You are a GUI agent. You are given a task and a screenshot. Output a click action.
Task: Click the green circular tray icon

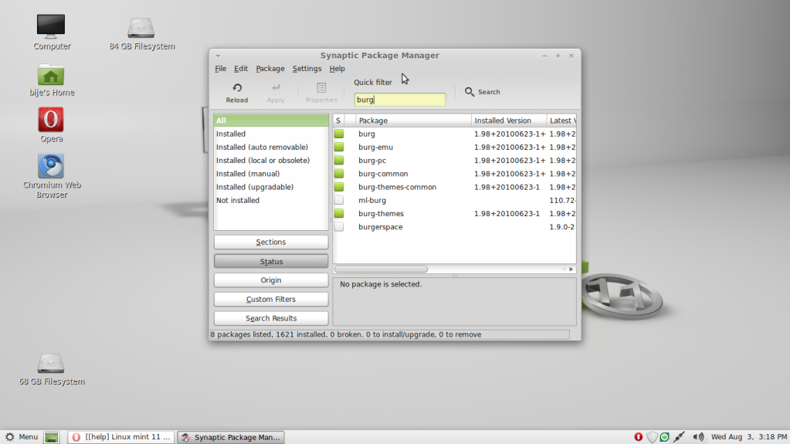click(665, 437)
